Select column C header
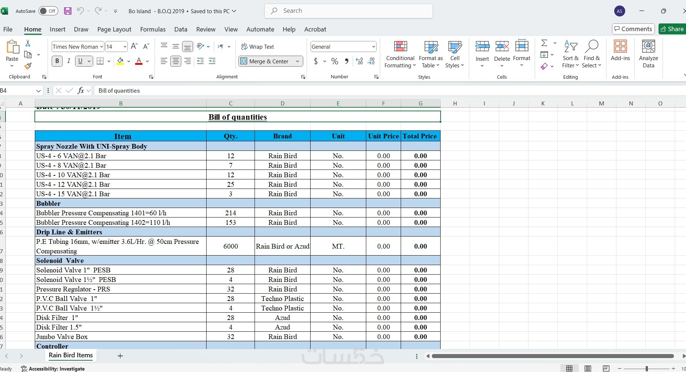 pyautogui.click(x=231, y=103)
